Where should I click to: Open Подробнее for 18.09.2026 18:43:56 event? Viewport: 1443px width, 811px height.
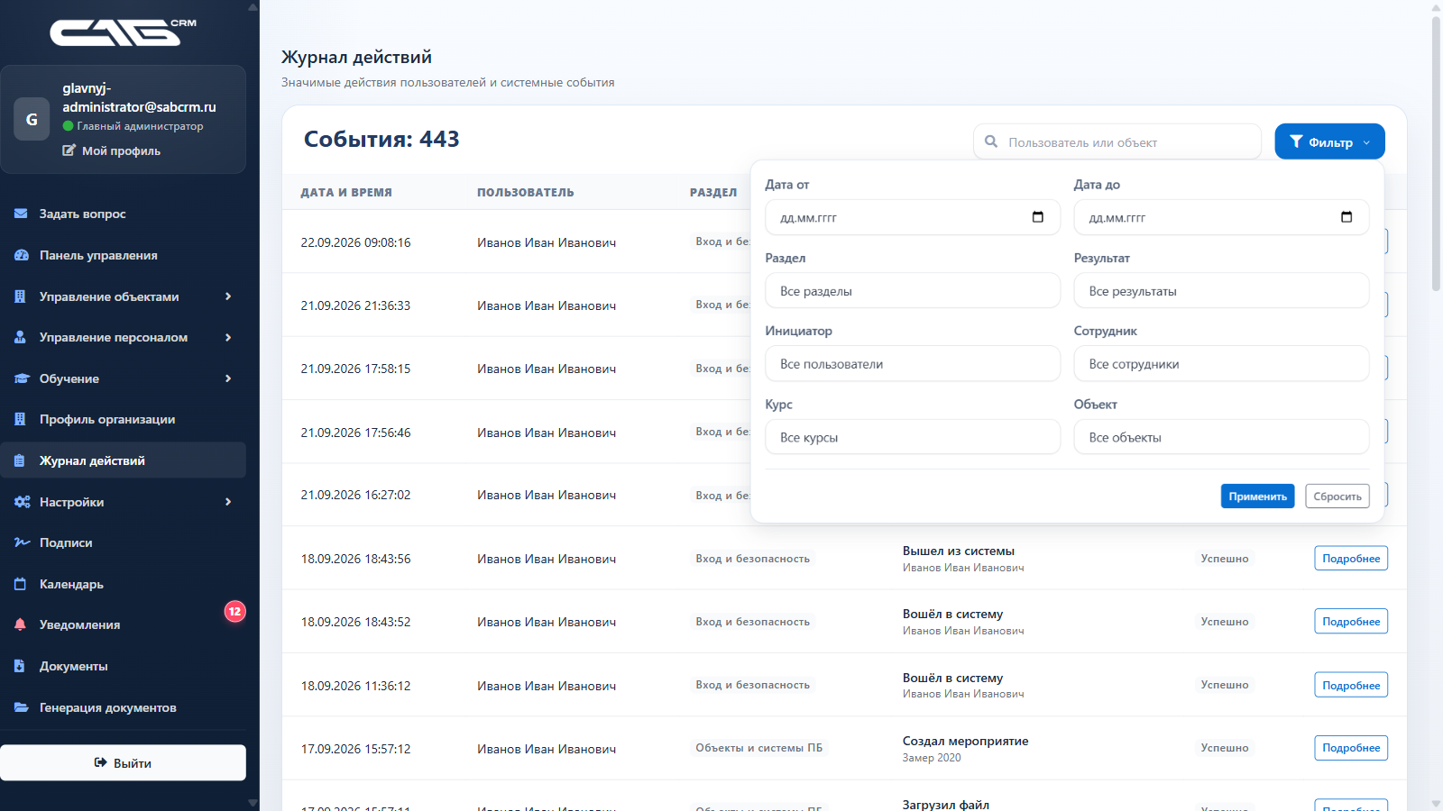tap(1351, 559)
